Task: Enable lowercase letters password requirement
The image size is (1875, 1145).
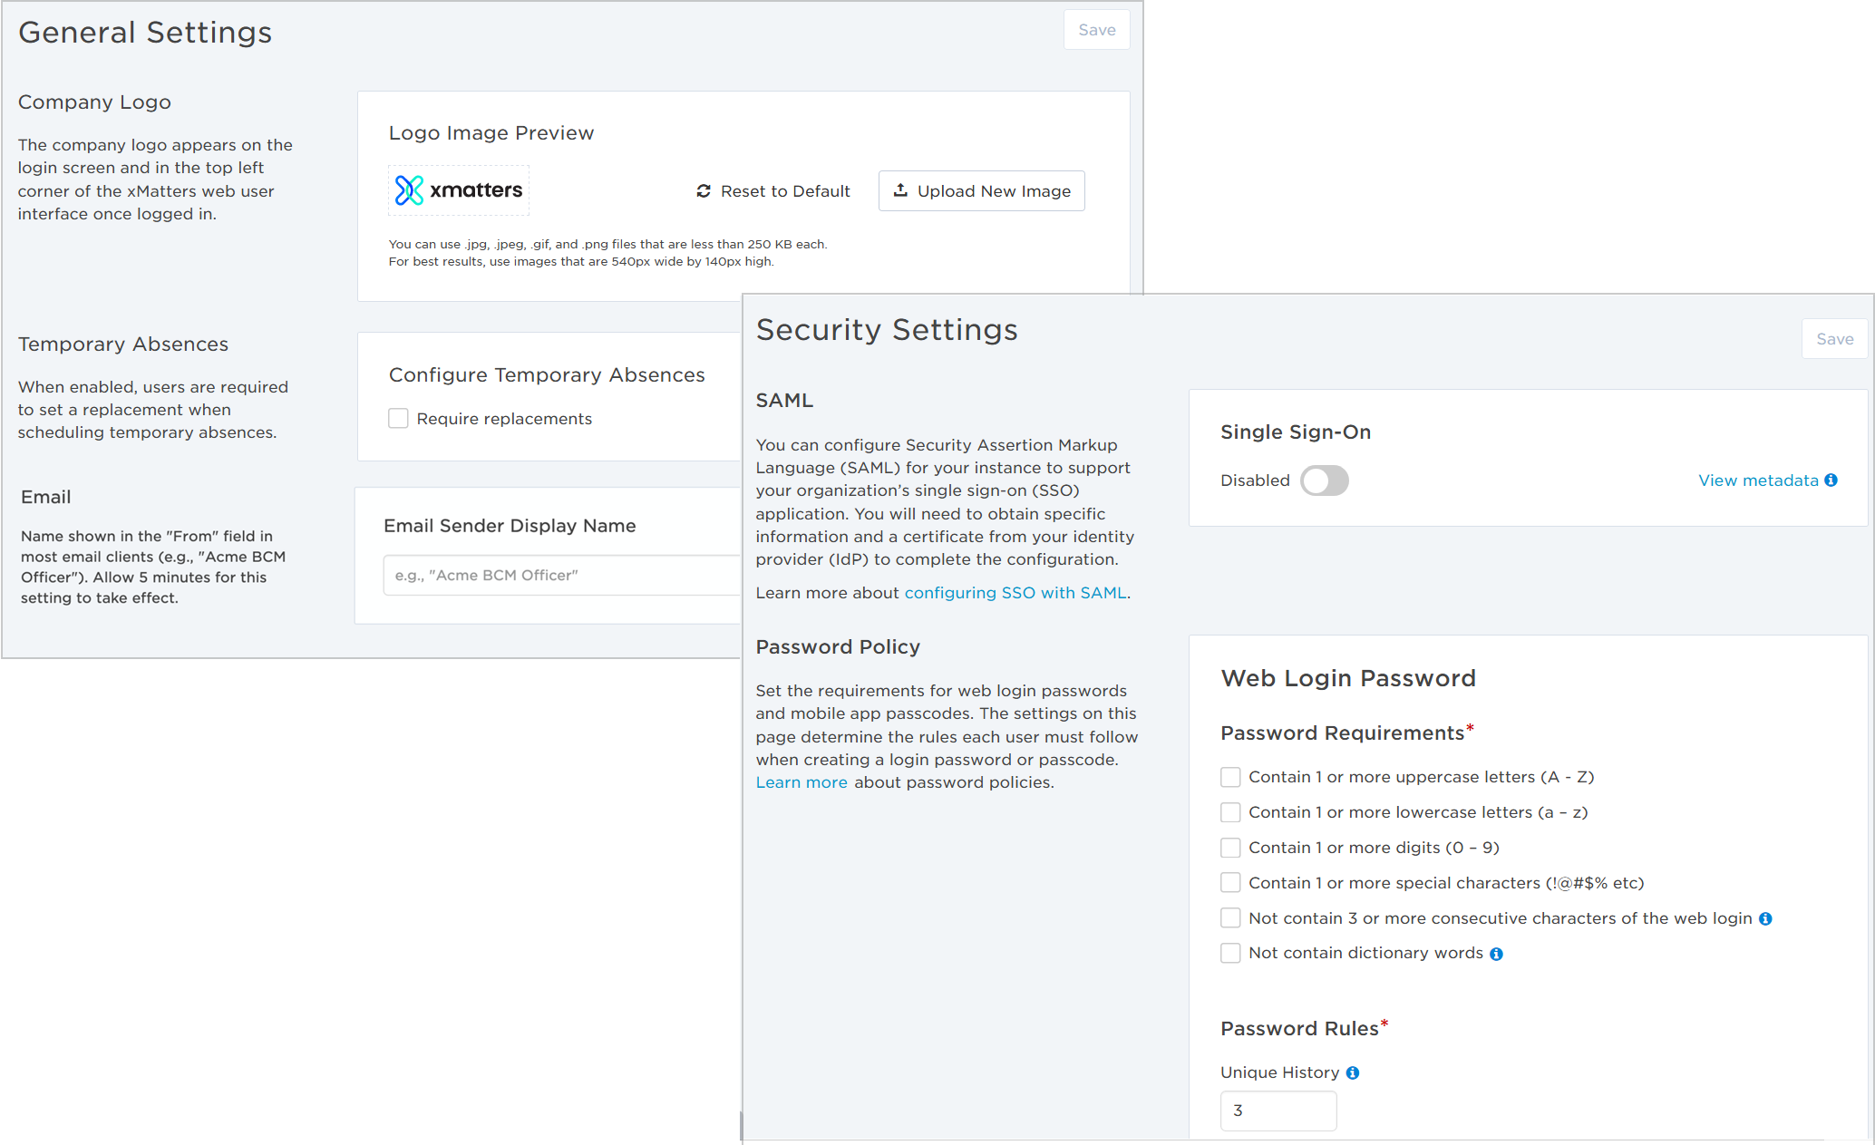Action: (1230, 812)
